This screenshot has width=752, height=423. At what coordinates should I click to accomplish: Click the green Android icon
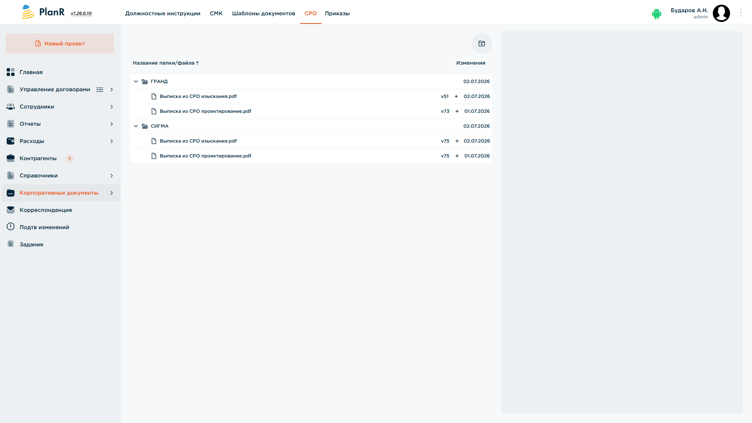(x=656, y=14)
